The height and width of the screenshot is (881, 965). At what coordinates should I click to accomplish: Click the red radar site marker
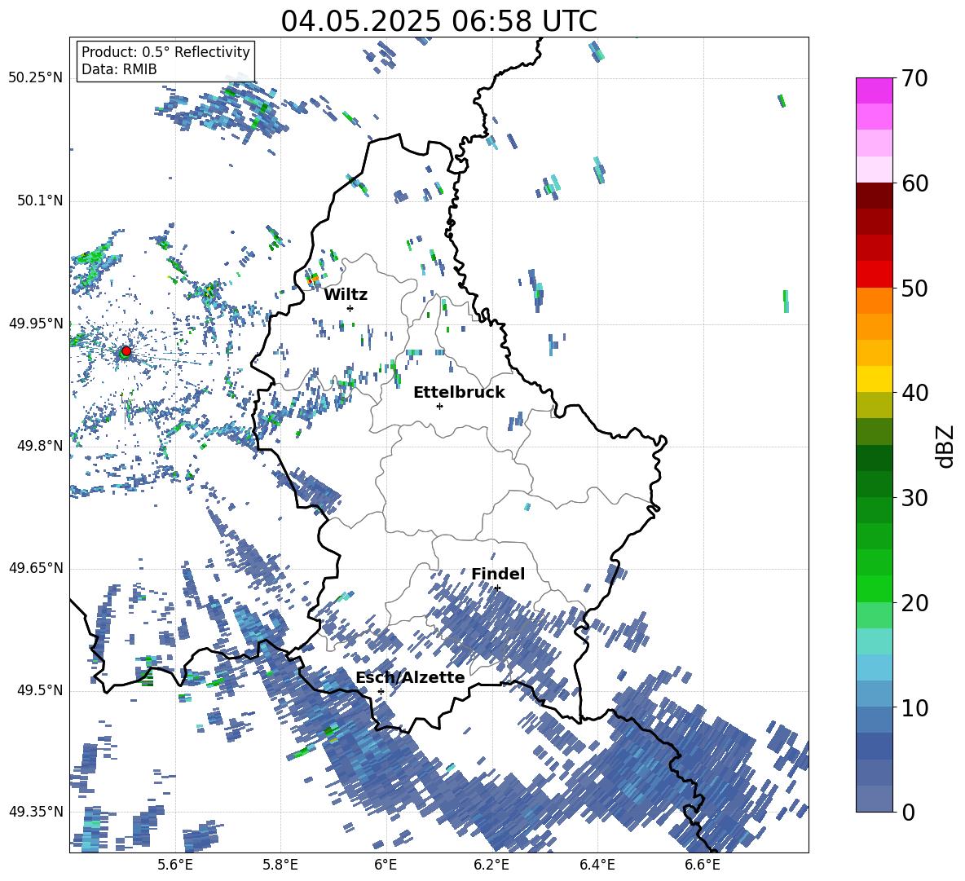pyautogui.click(x=126, y=351)
